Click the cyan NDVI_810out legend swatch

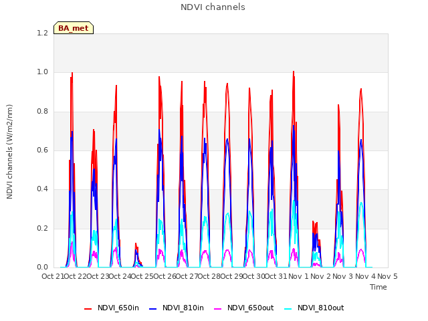288,309
